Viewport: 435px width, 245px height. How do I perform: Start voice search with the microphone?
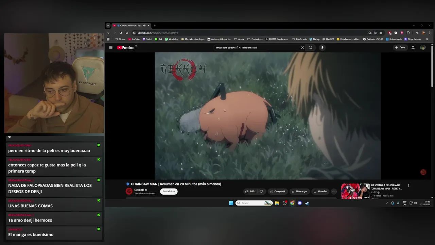coord(322,48)
